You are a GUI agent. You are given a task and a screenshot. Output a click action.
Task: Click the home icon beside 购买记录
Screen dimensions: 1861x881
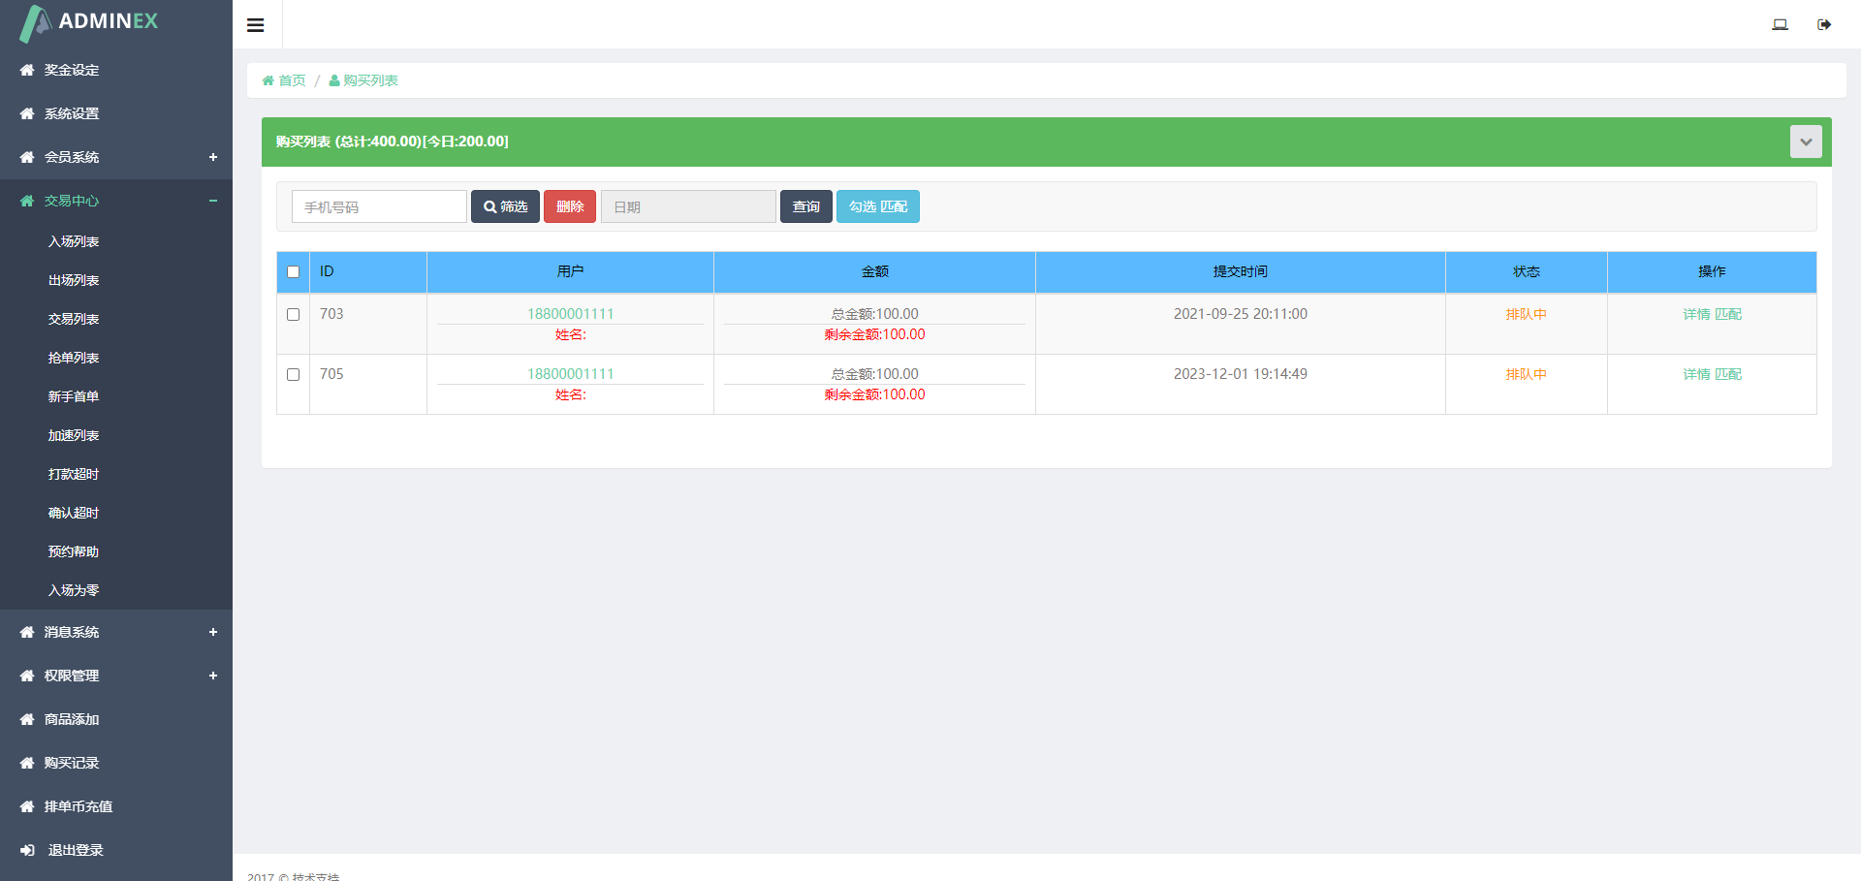(27, 763)
